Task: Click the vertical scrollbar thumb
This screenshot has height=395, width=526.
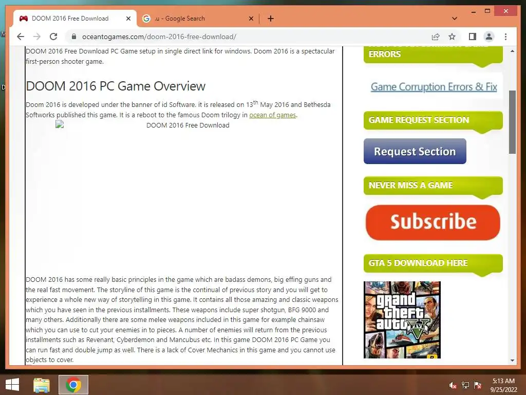Action: point(512,122)
